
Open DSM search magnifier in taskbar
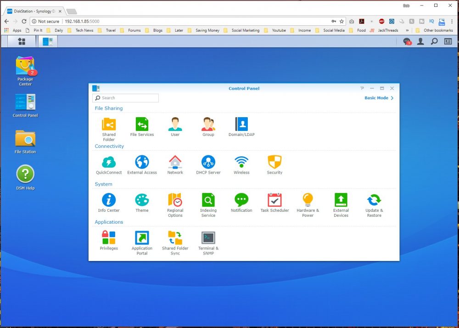[x=434, y=41]
